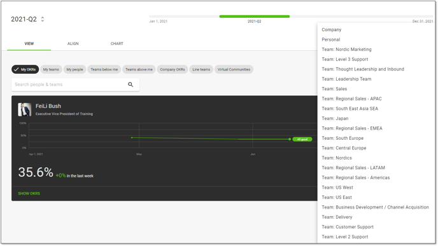Click the end point of progress line
Image resolution: width=438 pixels, height=246 pixels.
[x=290, y=139]
